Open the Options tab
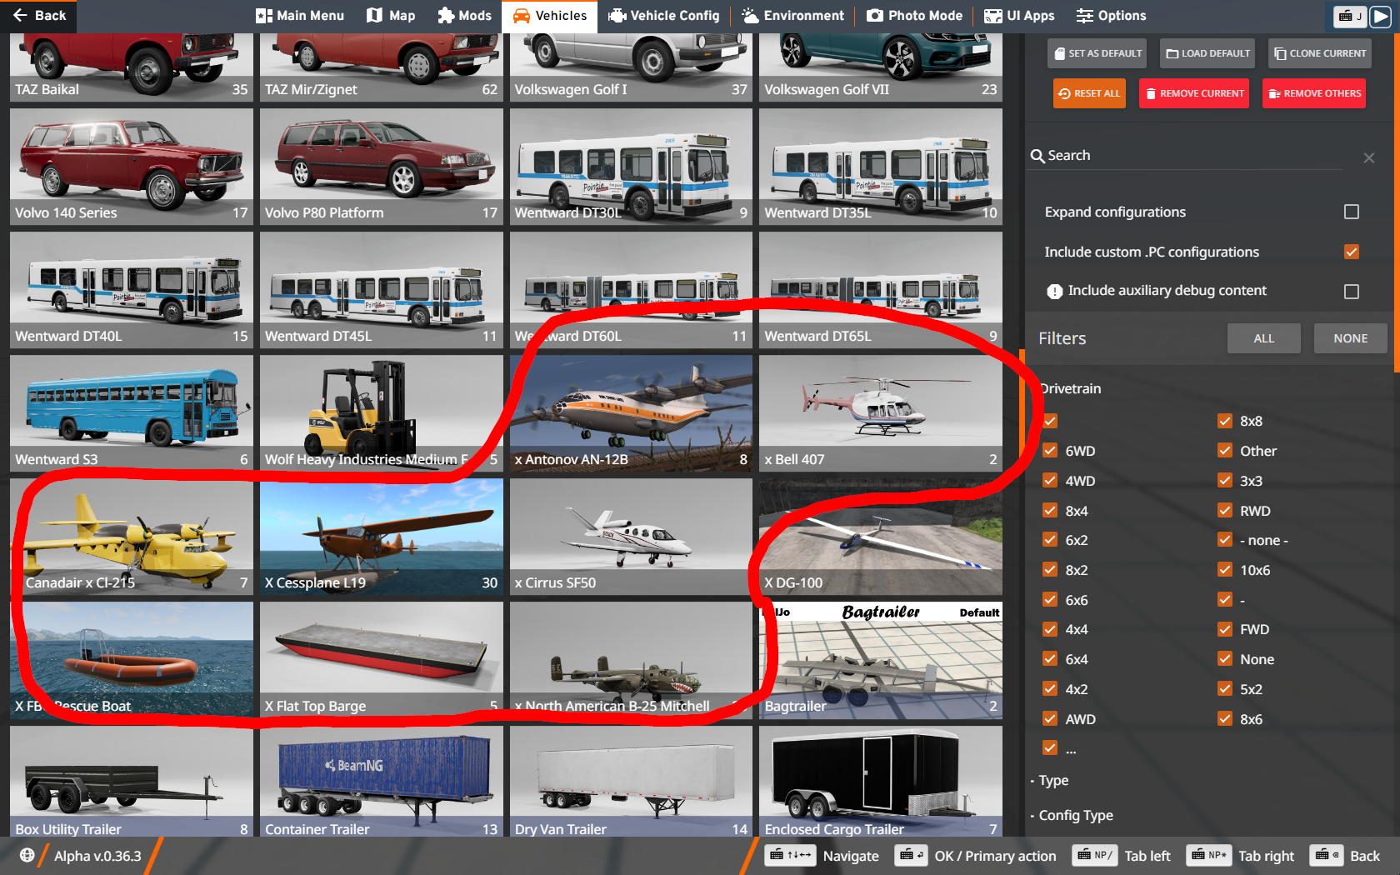Screen dimensions: 1400x875 pyautogui.click(x=1111, y=16)
